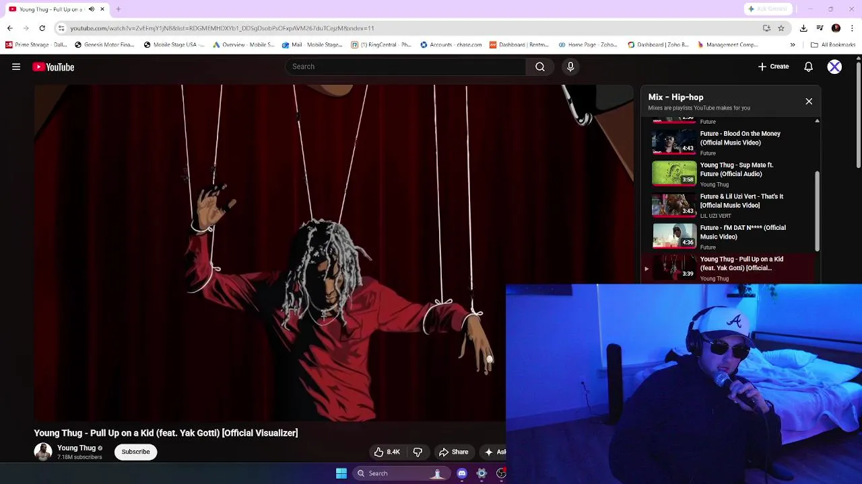
Task: Select the Young Thug YouTube tab
Action: [x=57, y=9]
